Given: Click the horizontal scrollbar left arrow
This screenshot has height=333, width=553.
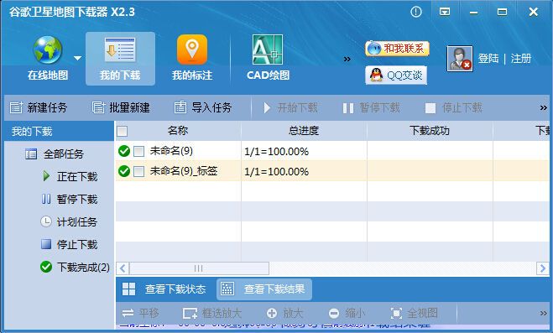Looking at the screenshot, I should pyautogui.click(x=123, y=268).
